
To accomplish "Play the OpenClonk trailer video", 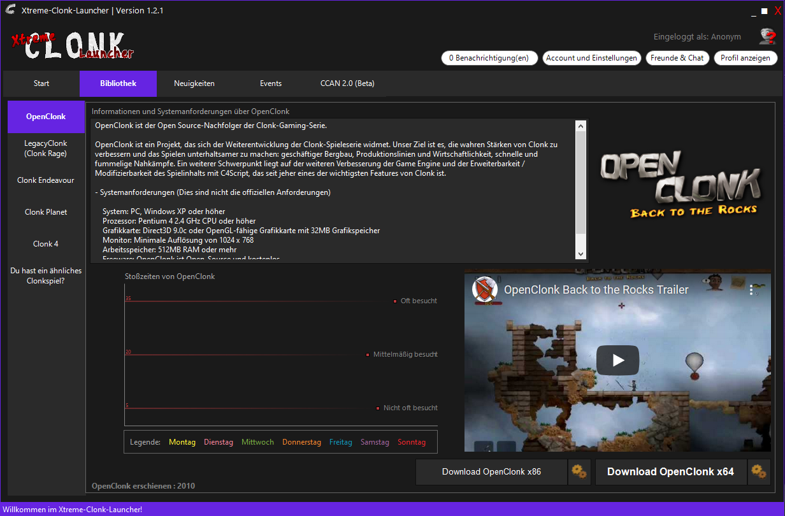I will [x=617, y=360].
